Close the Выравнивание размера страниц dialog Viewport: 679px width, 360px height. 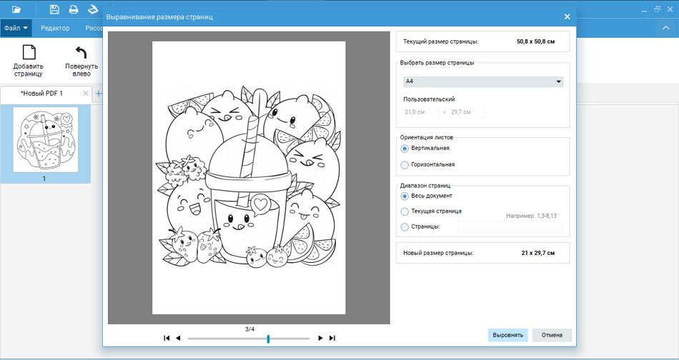567,17
